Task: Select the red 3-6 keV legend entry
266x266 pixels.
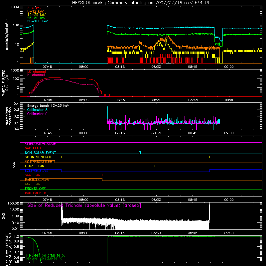Action: [35, 8]
